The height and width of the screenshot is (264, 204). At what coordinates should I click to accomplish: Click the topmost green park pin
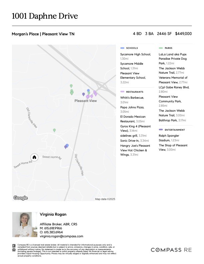(71, 86)
